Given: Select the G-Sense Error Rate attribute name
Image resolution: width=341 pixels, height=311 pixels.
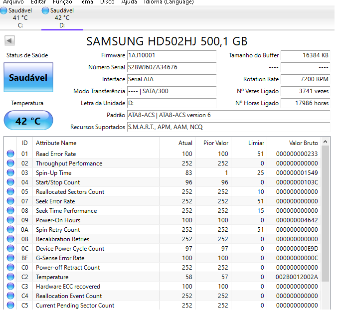Looking at the screenshot, I should pos(60,258).
